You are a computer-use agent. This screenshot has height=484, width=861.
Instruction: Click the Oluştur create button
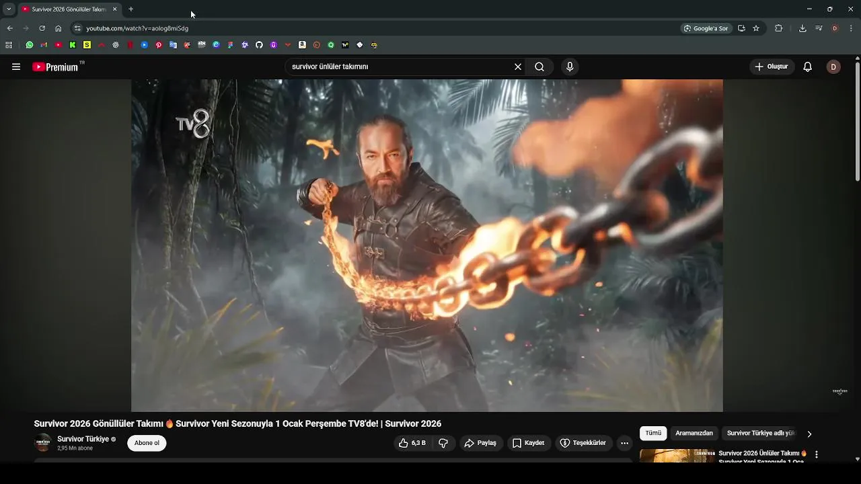click(x=772, y=67)
